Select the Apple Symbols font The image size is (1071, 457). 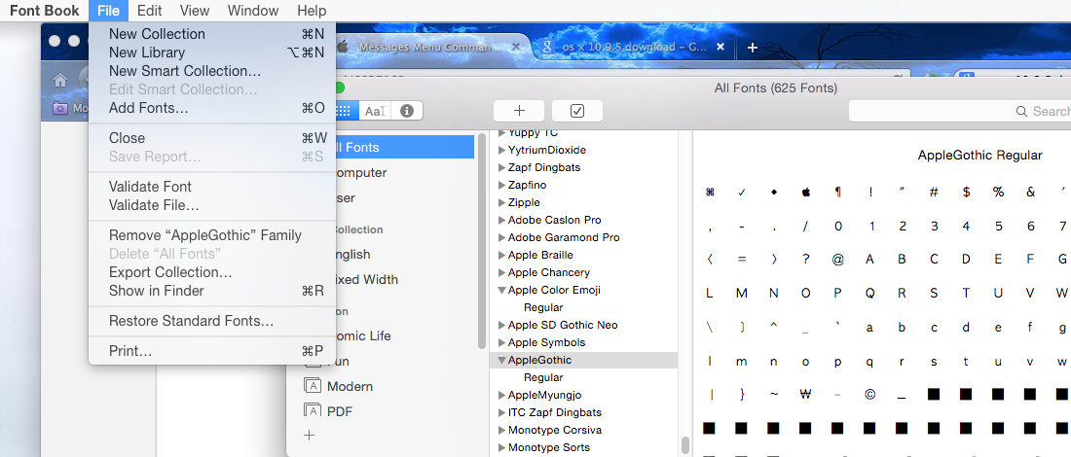546,342
